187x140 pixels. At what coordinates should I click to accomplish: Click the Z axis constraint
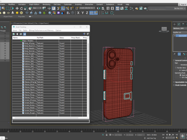tap(87, 13)
